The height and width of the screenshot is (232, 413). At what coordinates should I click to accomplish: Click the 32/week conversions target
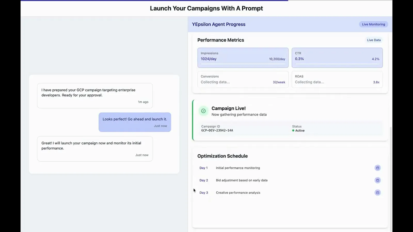click(x=279, y=82)
